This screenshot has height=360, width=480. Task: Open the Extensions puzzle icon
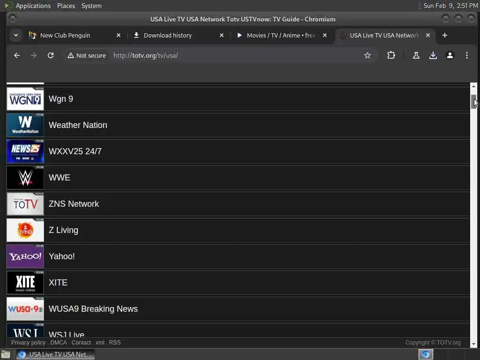(391, 55)
